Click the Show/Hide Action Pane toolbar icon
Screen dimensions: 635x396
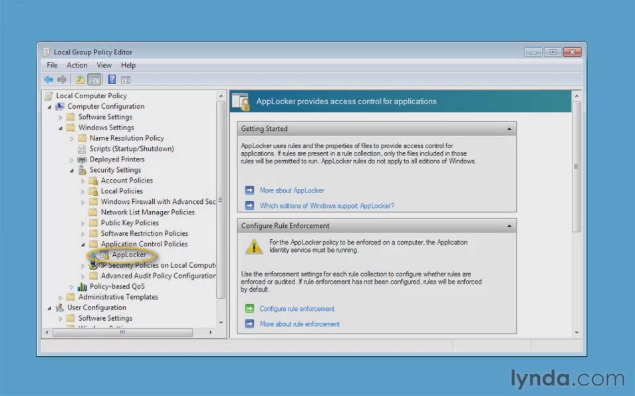click(126, 79)
